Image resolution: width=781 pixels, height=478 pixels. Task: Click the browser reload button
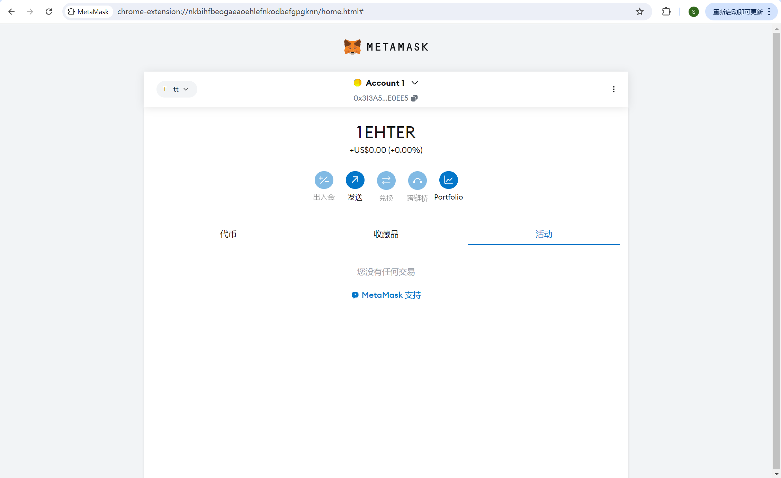pyautogui.click(x=49, y=12)
